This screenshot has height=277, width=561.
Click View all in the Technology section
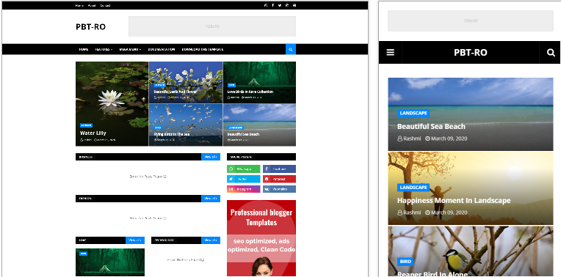[x=211, y=240]
